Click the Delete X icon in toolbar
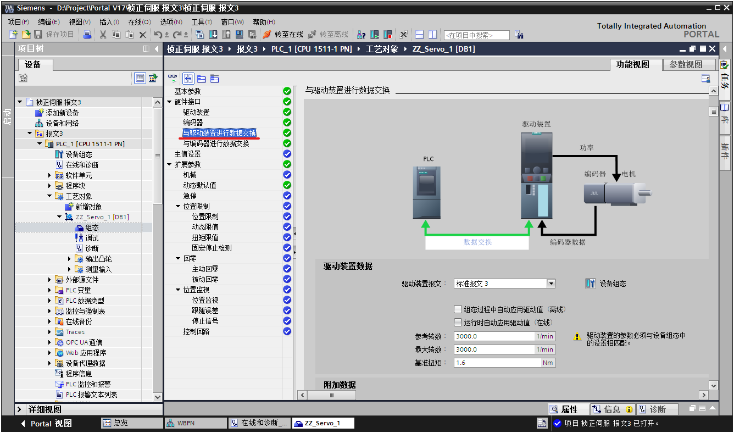Viewport: 734px width, 433px height. [x=143, y=35]
